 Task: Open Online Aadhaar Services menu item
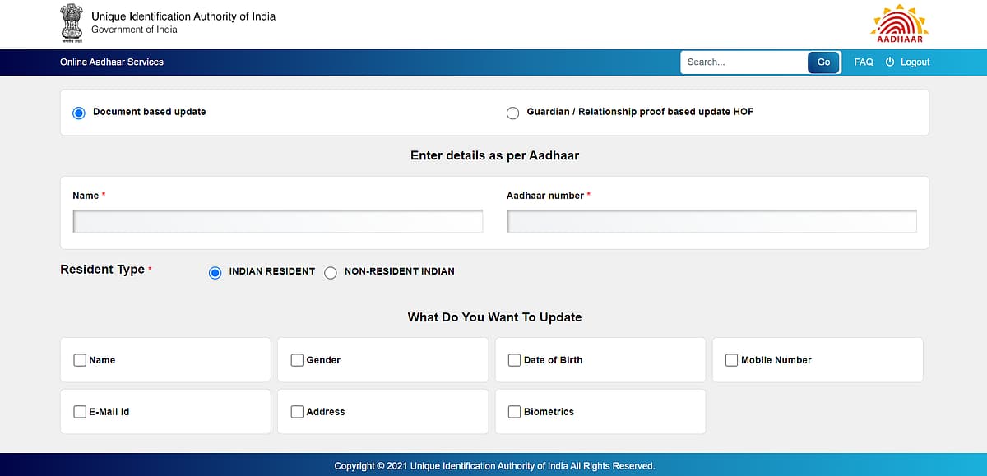pos(112,62)
